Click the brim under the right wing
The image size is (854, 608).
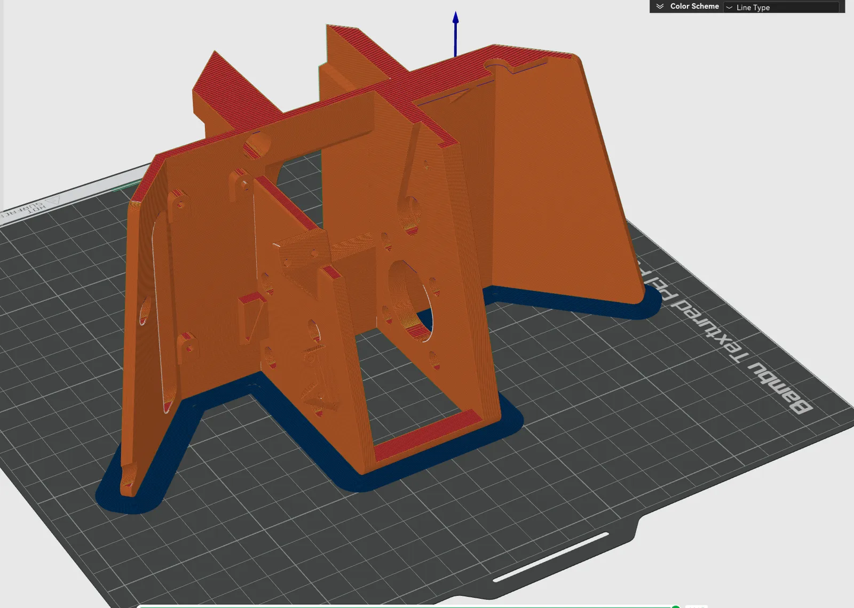pos(576,302)
